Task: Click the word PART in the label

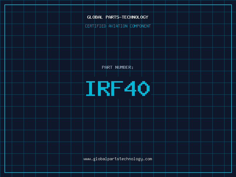Action: point(107,67)
